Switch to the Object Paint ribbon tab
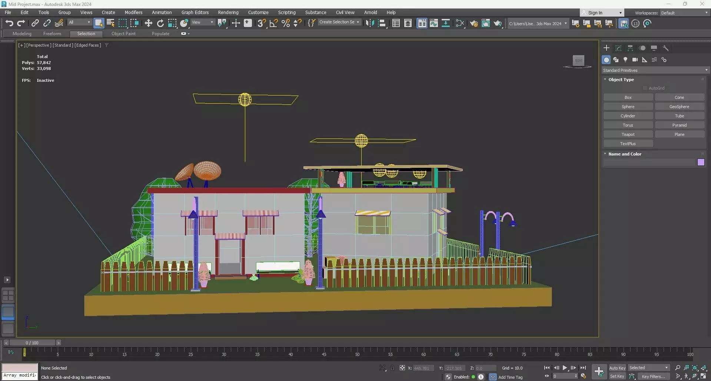 click(x=123, y=34)
